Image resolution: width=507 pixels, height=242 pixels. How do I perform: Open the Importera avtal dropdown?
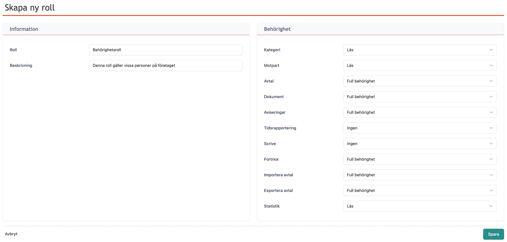coord(419,175)
